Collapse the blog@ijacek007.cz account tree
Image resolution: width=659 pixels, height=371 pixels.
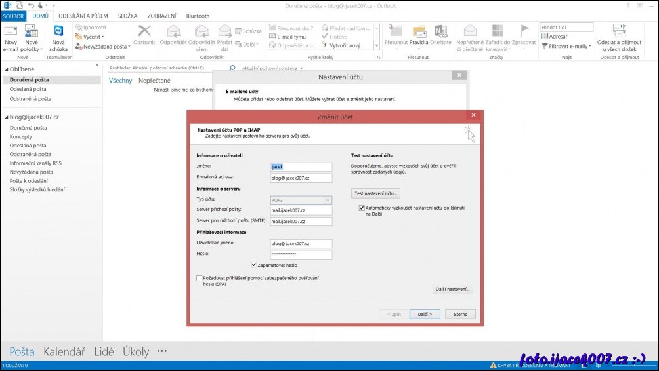coord(7,117)
